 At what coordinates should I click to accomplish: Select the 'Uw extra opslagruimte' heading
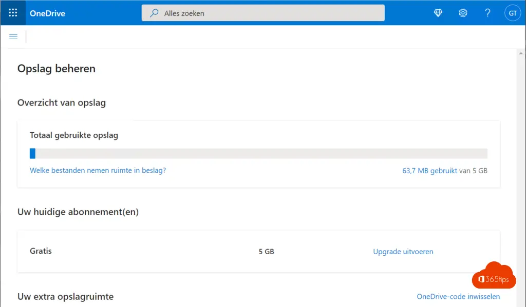pos(65,297)
